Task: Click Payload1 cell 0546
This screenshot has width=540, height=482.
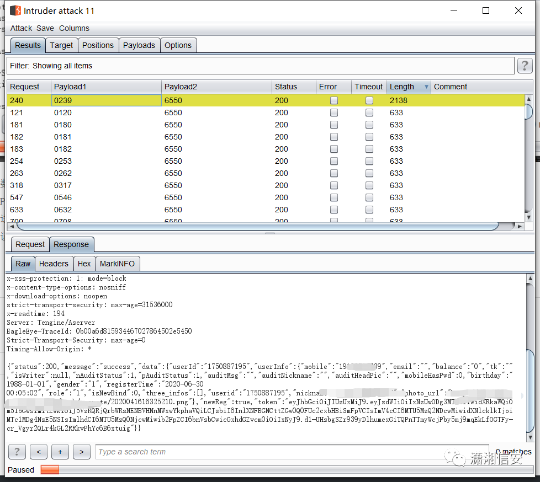Action: (106, 197)
